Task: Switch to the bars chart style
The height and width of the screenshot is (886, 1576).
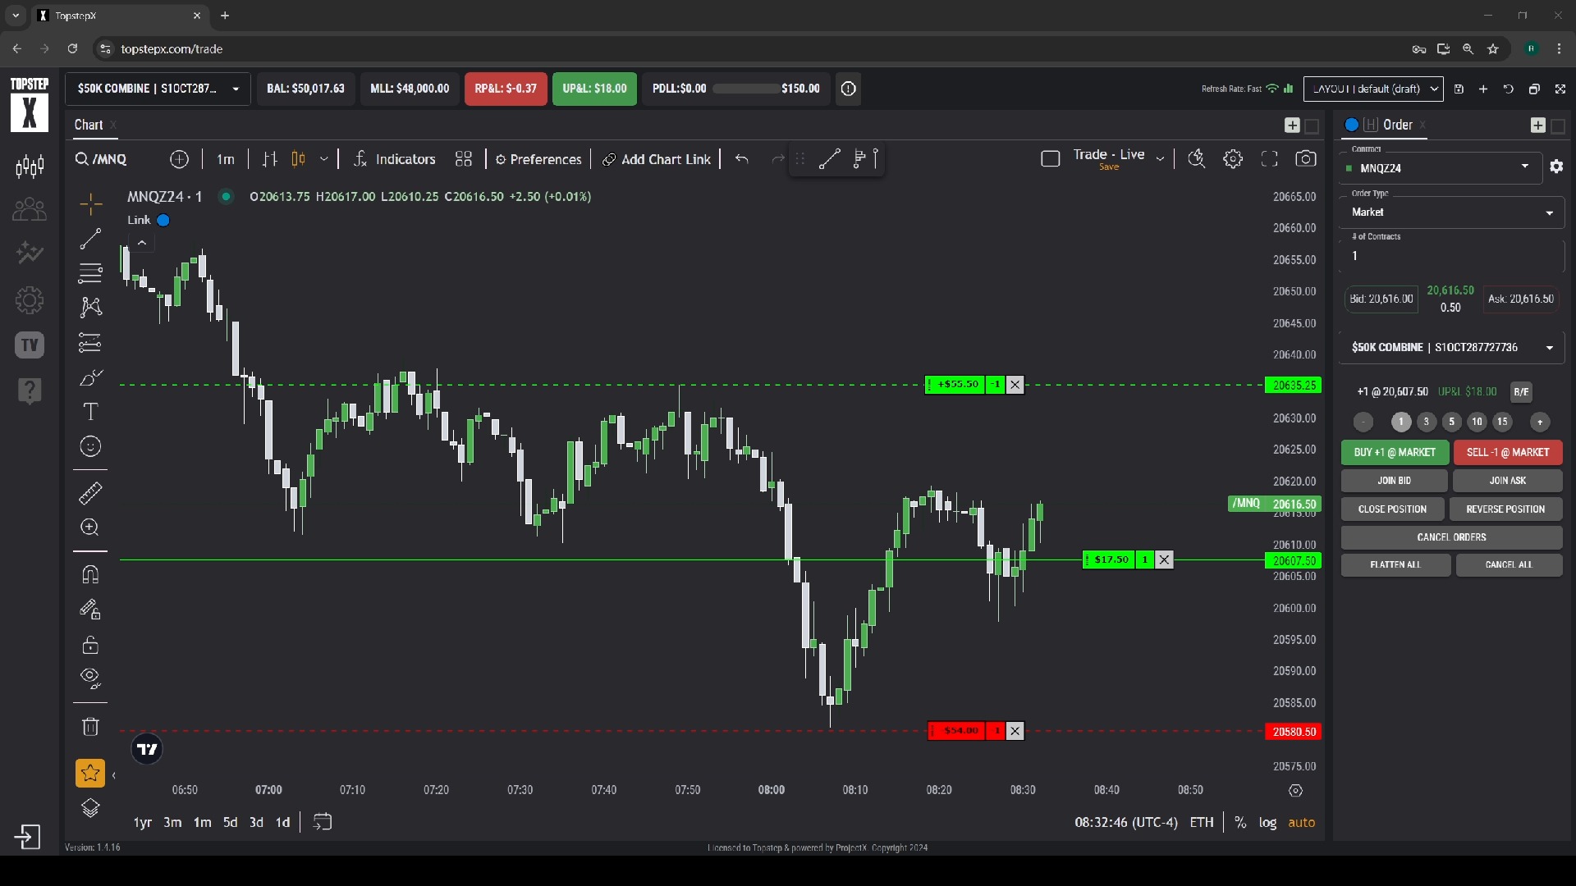Action: (270, 159)
